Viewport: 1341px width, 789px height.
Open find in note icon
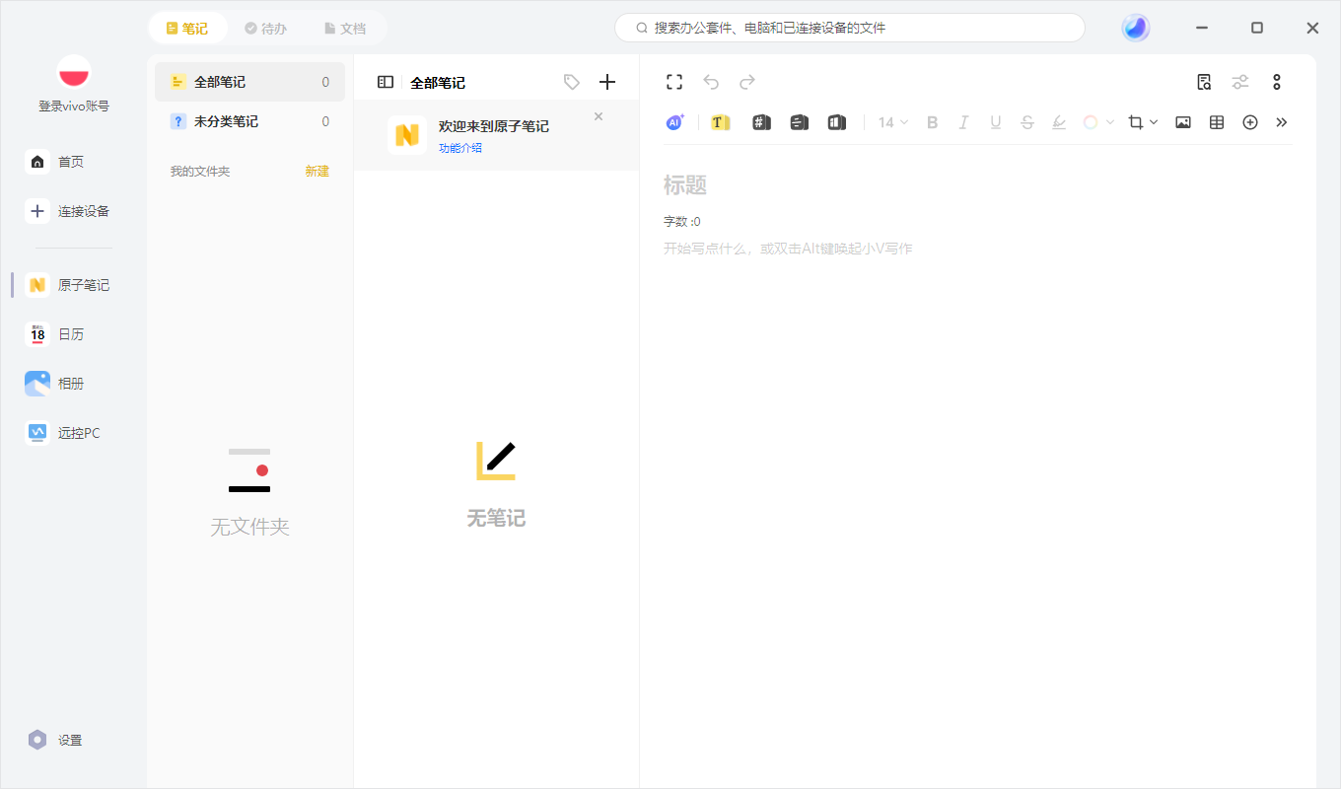coord(1204,82)
